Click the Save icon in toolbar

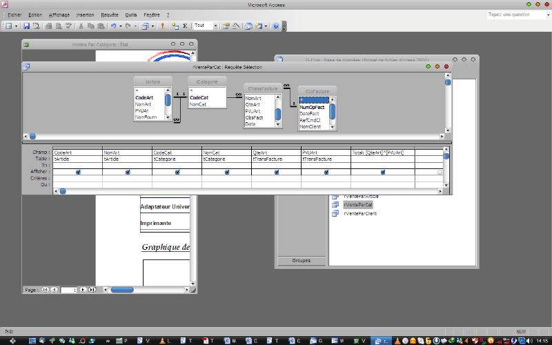26,26
